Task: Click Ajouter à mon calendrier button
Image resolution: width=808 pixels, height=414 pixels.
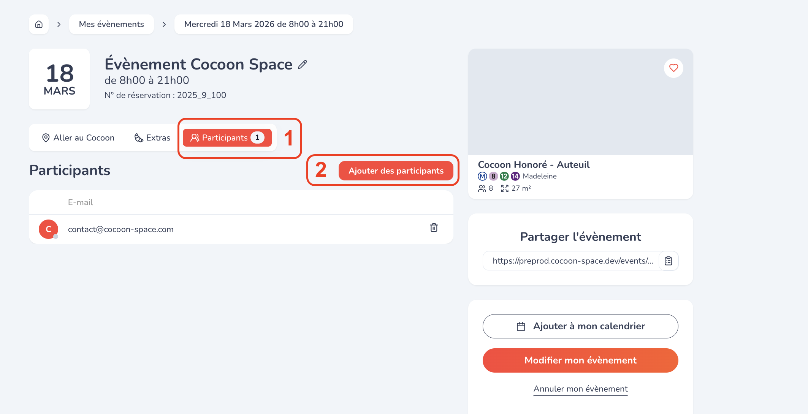Action: pos(580,326)
